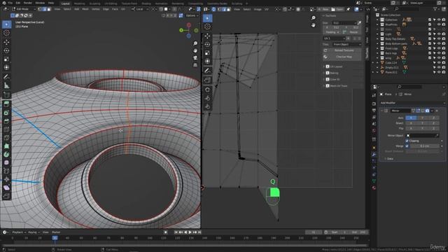
Task: Click the Resize button in TexTools
Action: point(352,32)
